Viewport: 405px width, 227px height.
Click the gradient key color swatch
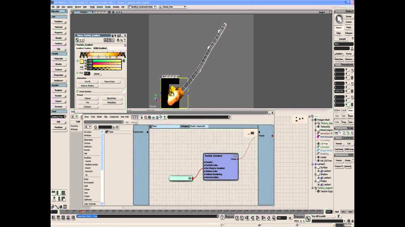(x=82, y=61)
